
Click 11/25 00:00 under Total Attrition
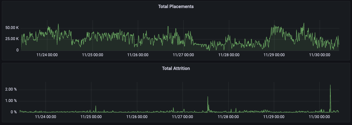[91, 117]
